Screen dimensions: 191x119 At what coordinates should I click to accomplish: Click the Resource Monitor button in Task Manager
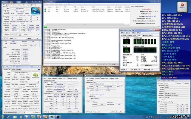click(149, 65)
